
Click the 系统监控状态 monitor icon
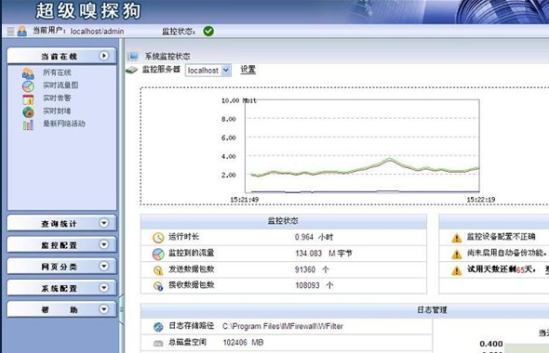pyautogui.click(x=133, y=57)
